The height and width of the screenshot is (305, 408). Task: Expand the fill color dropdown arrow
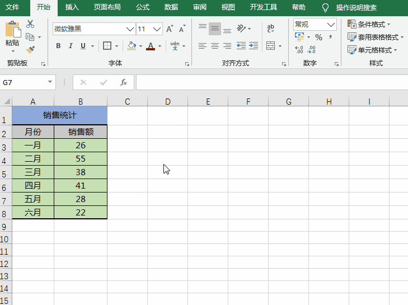point(141,46)
